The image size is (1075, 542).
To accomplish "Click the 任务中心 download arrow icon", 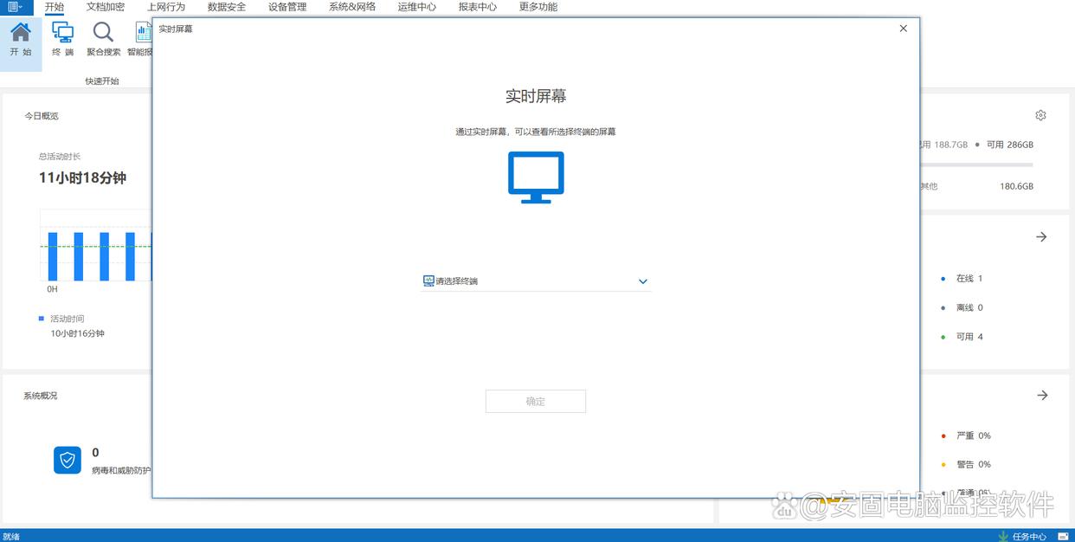I will [1002, 536].
